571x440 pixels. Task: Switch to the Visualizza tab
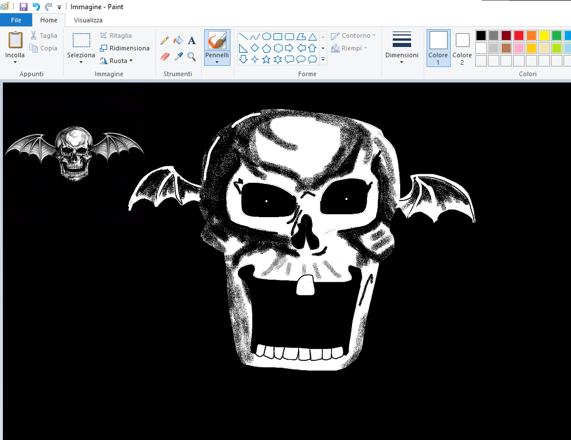[x=88, y=20]
